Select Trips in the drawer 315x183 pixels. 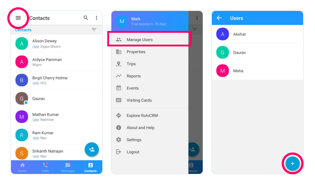pyautogui.click(x=150, y=64)
